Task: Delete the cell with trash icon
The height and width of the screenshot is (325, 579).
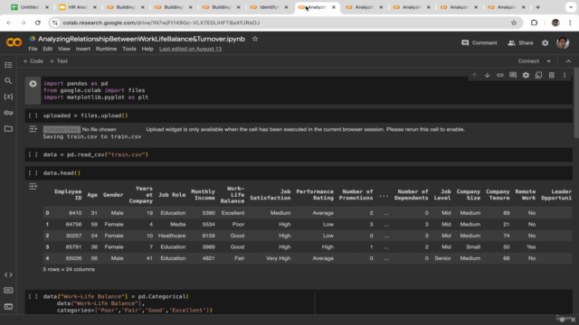Action: click(552, 75)
